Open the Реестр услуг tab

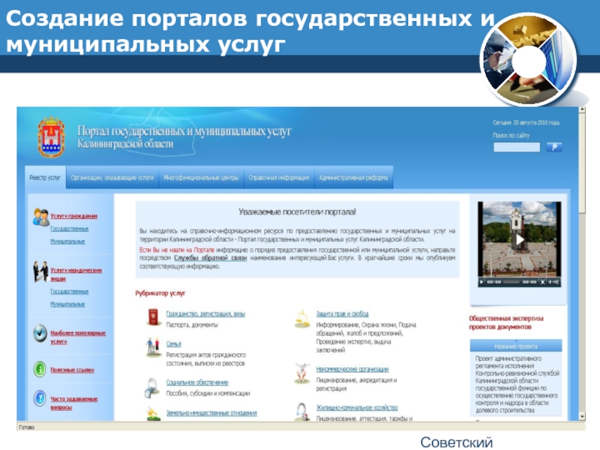[45, 178]
